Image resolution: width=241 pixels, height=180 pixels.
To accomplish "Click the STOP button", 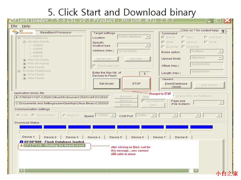I will (136, 83).
